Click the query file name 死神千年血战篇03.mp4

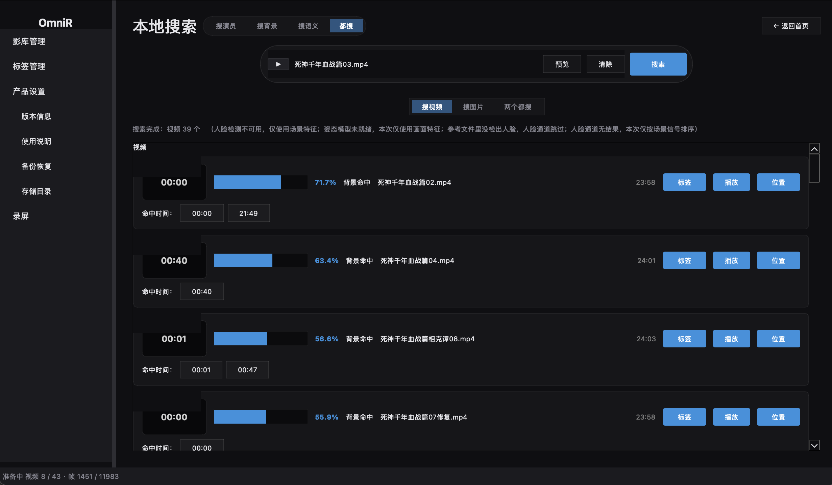[331, 64]
